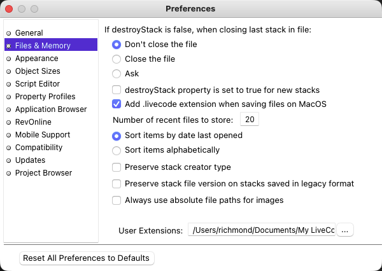Select the General preferences category
Screen dimensions: 382x271
29,32
